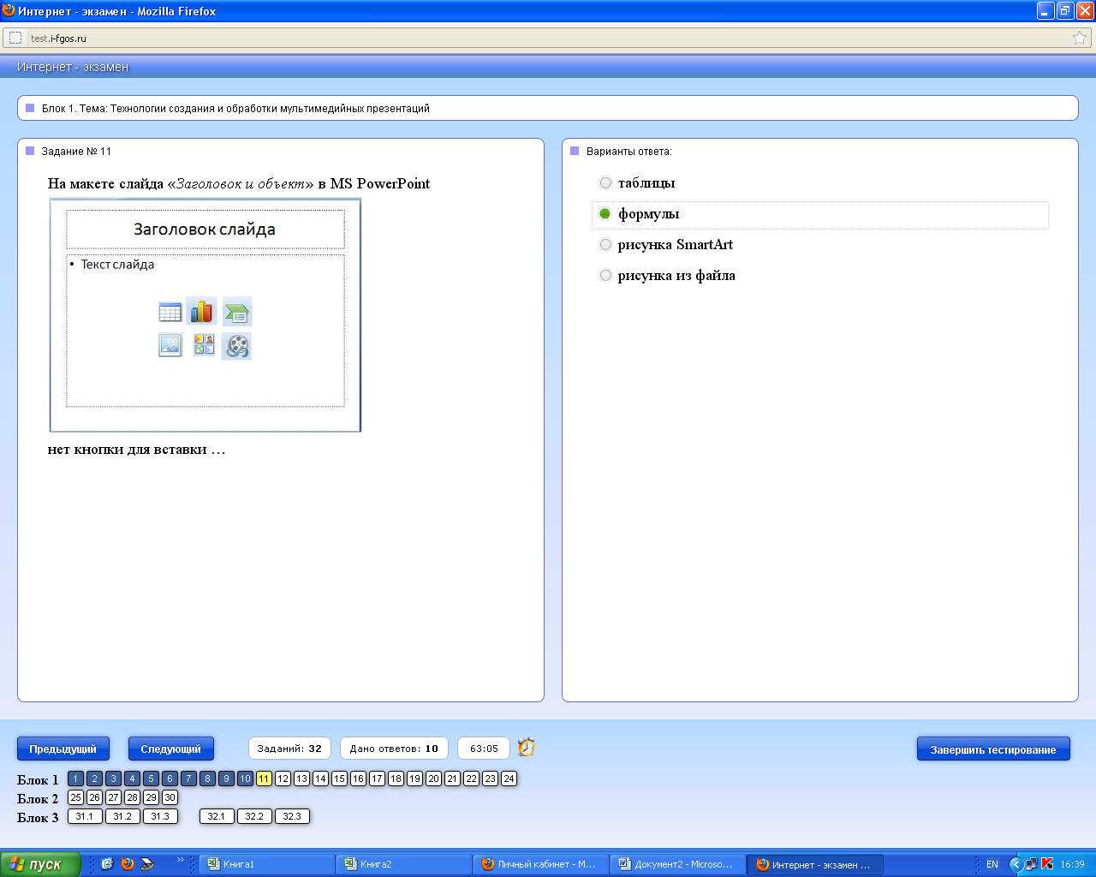The width and height of the screenshot is (1096, 877).
Task: Click the table icon in slide placeholder
Action: (x=170, y=312)
